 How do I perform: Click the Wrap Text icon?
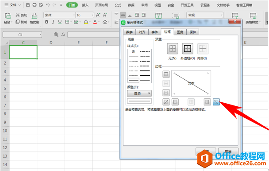pos(176,16)
